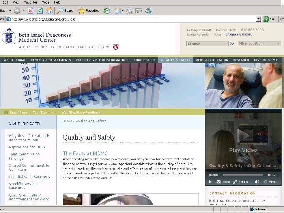Viewport: 284px width, 213px height.
Task: Open the Messenger people icon
Action: pyautogui.click(x=148, y=11)
